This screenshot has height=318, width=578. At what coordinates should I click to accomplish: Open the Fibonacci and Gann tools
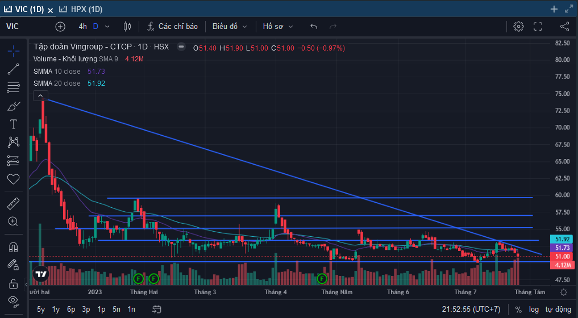[x=13, y=87]
